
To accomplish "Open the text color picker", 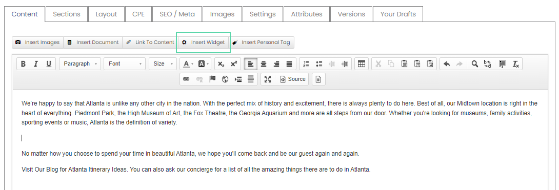I will click(x=188, y=64).
